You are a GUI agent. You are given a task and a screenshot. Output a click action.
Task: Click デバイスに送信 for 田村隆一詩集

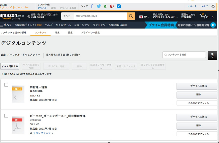pos(197,86)
